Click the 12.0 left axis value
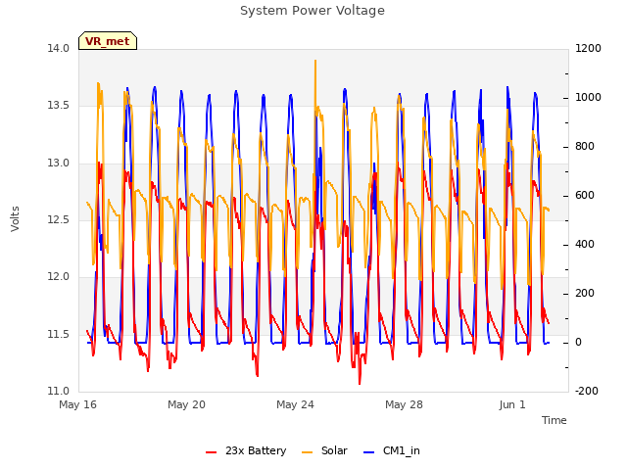Screen dimensions: 627x470 (59, 276)
